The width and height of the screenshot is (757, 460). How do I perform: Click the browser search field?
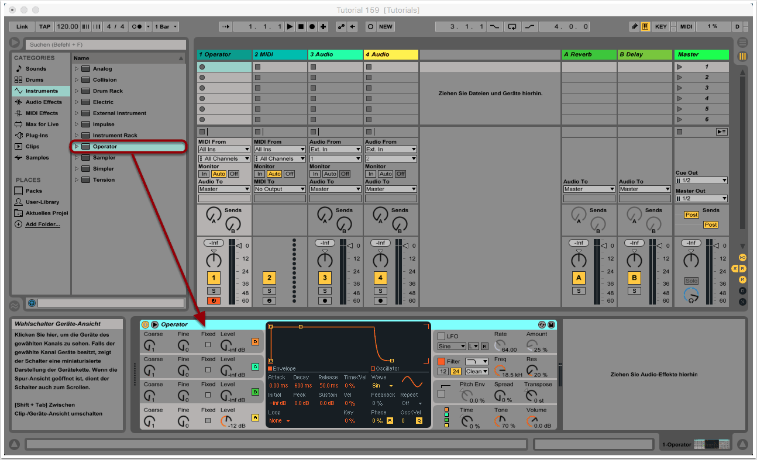pyautogui.click(x=108, y=44)
